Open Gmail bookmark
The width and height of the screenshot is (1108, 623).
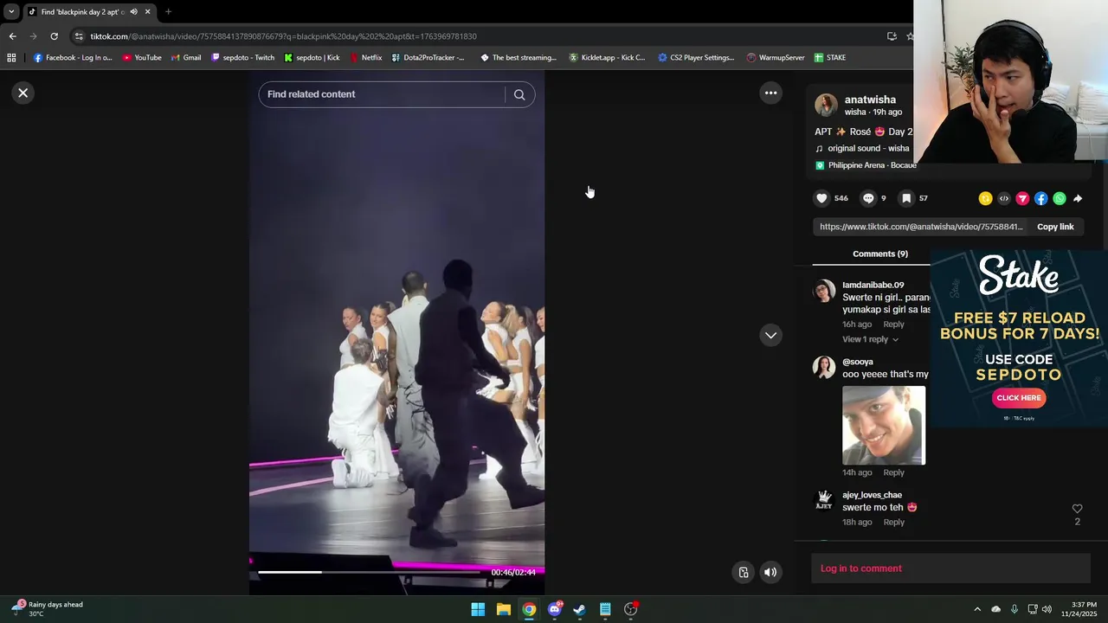point(186,58)
